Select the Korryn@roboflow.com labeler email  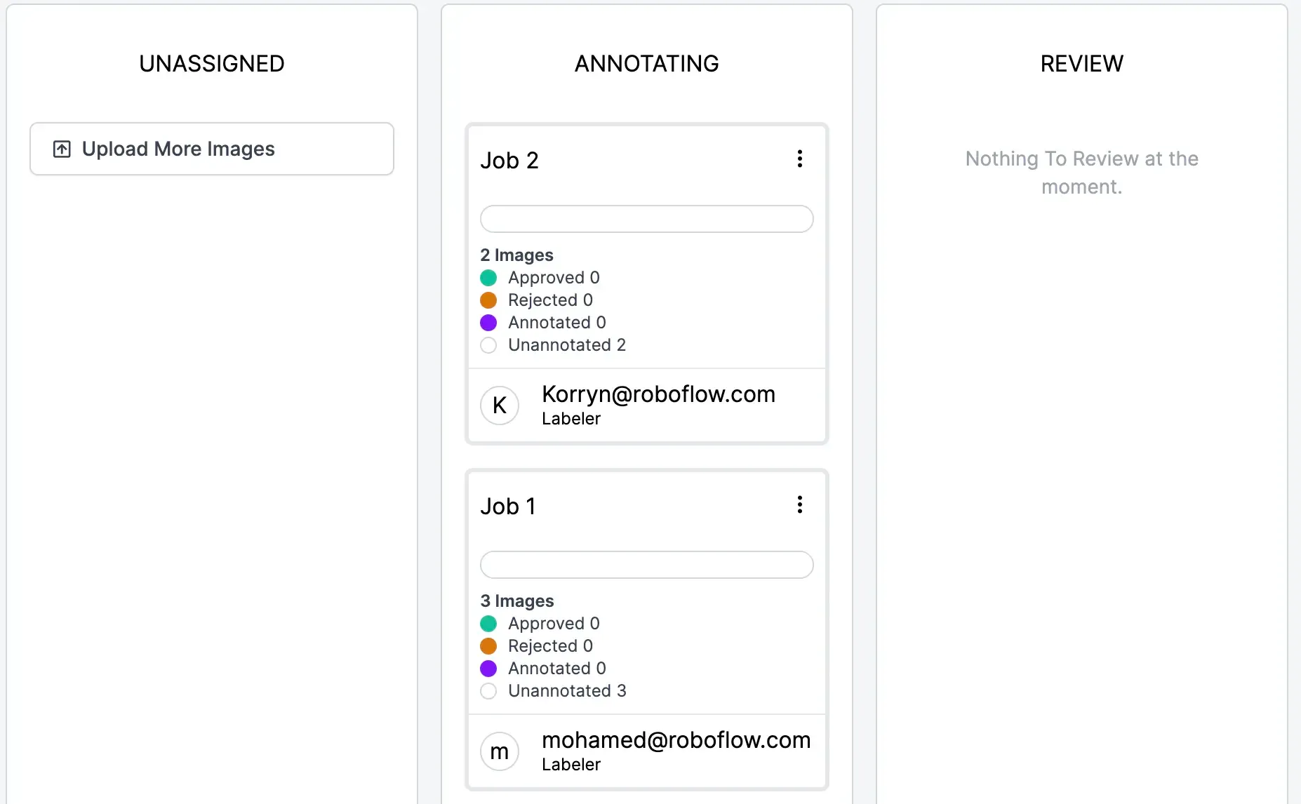pyautogui.click(x=658, y=394)
